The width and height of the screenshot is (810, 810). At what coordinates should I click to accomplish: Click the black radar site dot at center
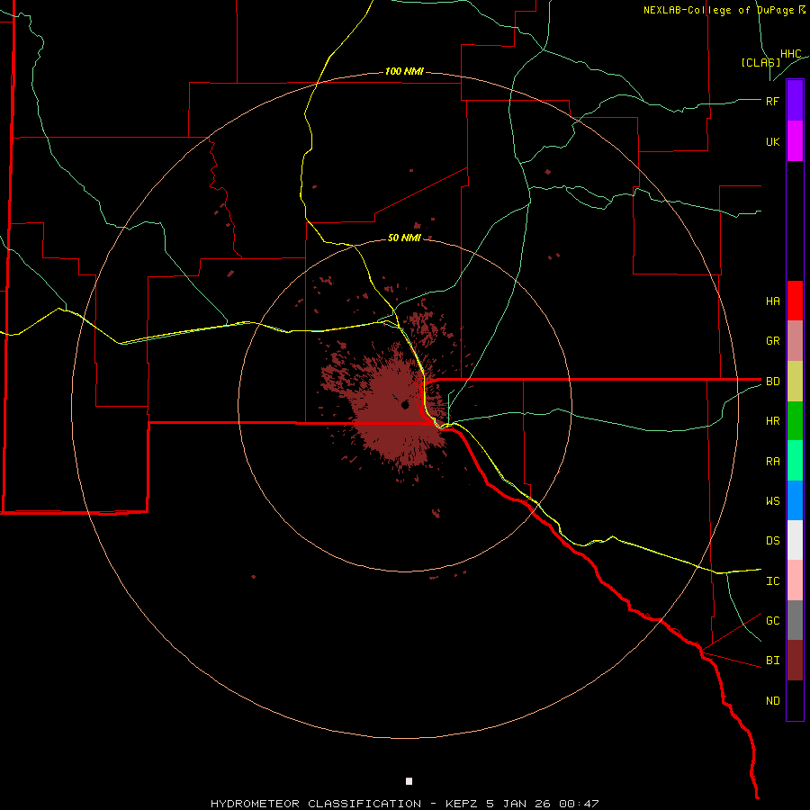pyautogui.click(x=405, y=404)
